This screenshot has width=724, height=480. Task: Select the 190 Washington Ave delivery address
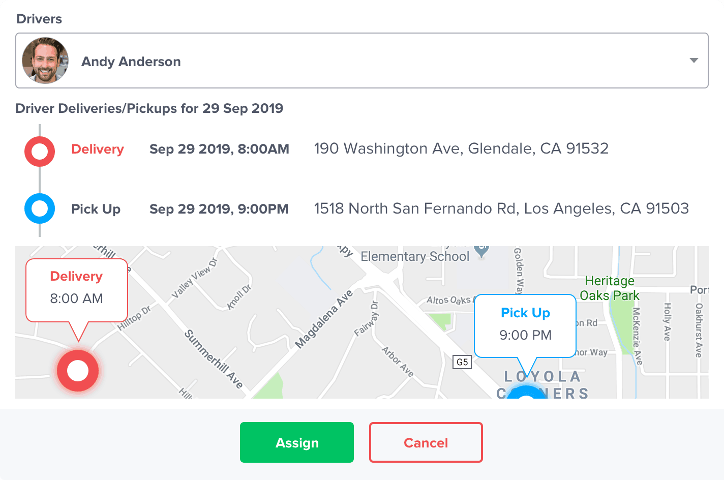click(461, 148)
